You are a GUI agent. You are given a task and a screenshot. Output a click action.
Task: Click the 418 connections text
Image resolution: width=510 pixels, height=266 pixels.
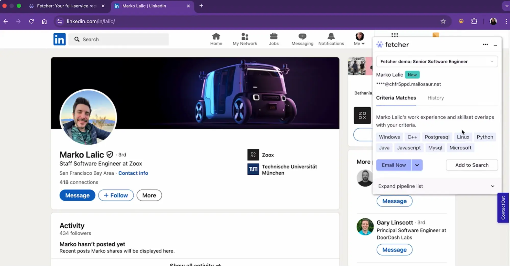point(79,182)
